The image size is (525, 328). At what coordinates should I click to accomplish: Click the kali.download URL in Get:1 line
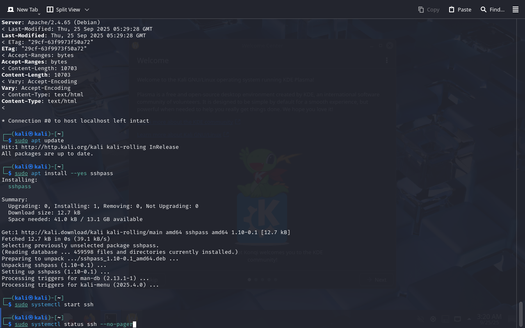pyautogui.click(x=74, y=232)
